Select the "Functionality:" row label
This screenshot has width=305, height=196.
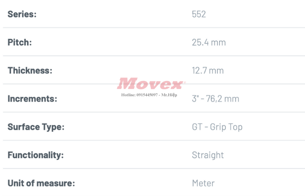pos(35,155)
